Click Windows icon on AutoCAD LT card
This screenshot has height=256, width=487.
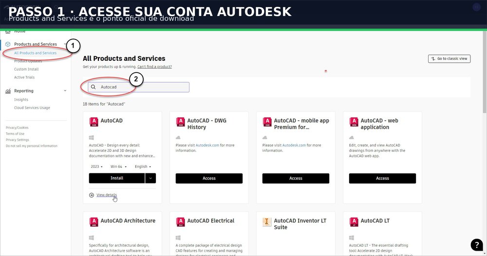351,238
